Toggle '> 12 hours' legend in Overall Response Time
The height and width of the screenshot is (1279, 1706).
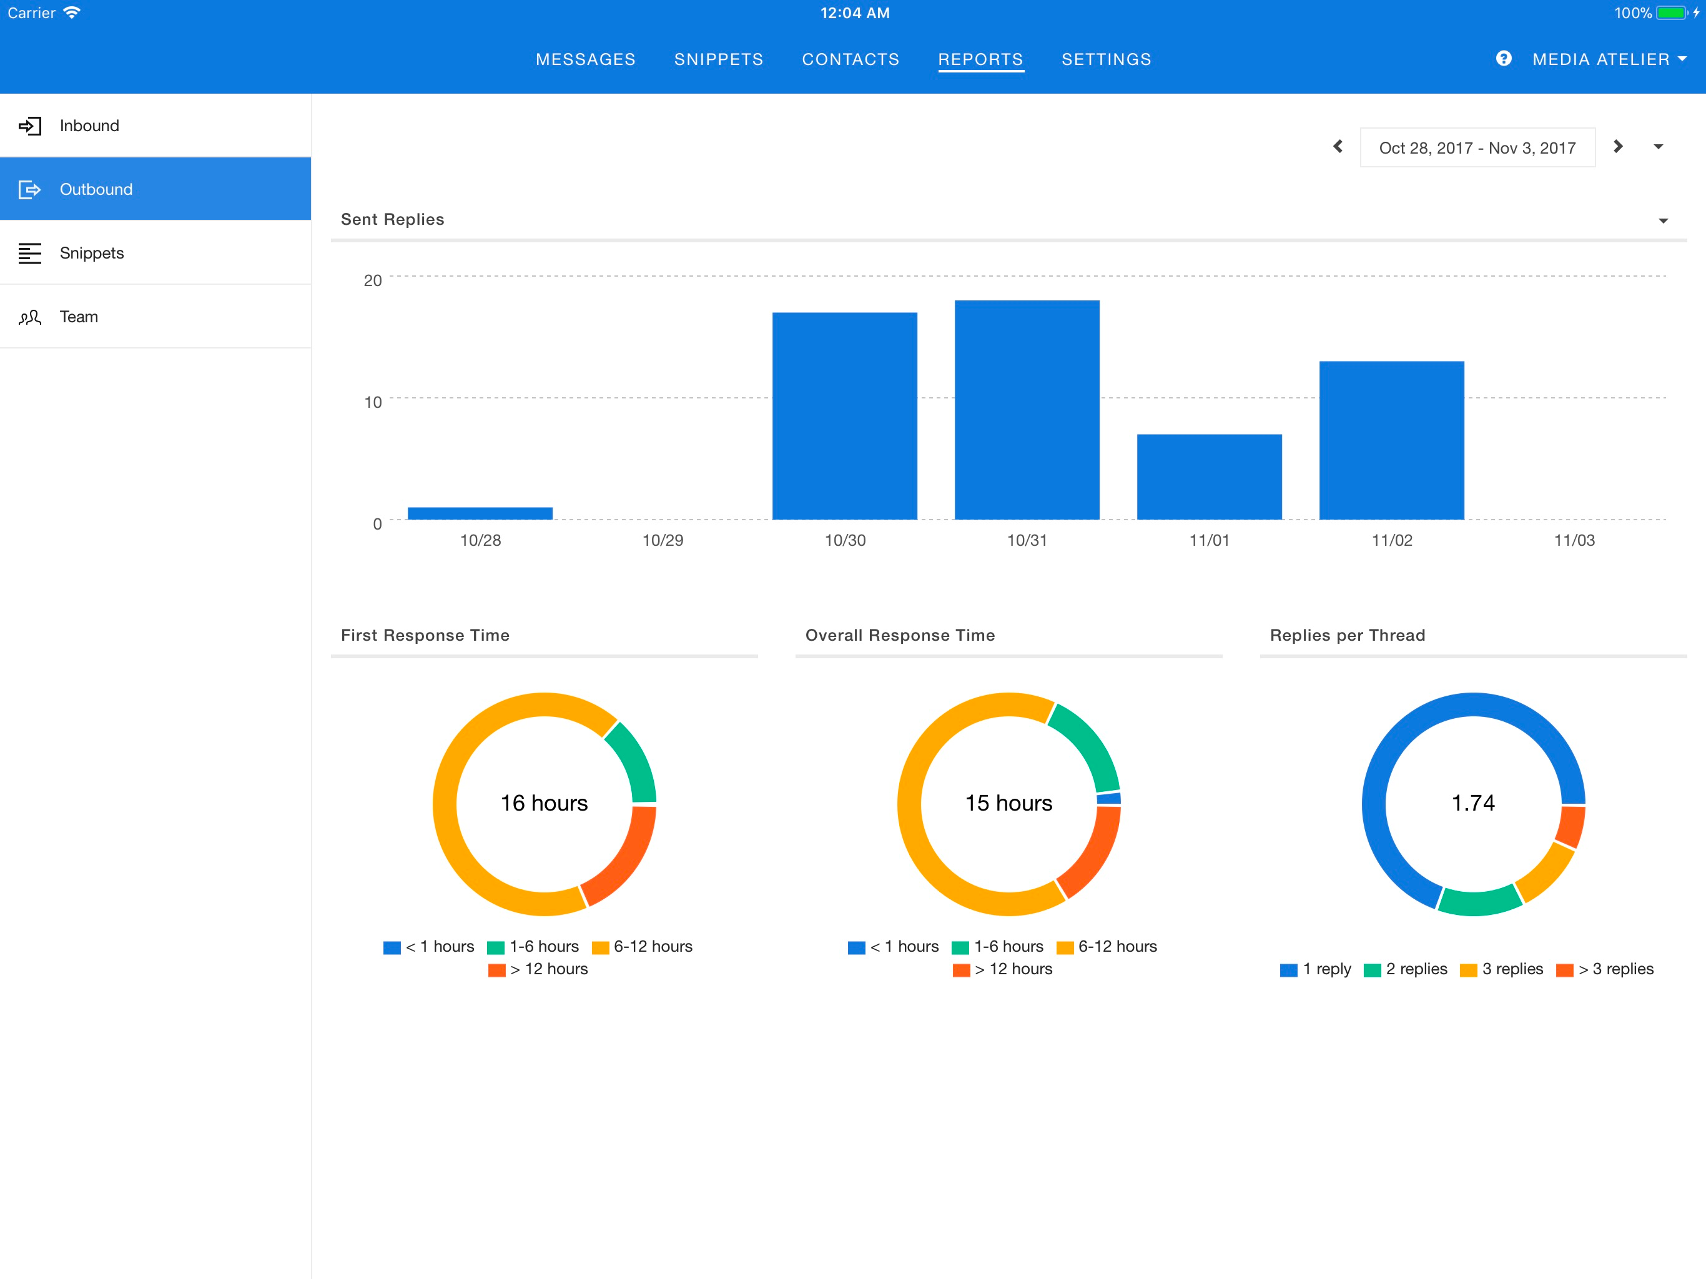pos(1003,970)
